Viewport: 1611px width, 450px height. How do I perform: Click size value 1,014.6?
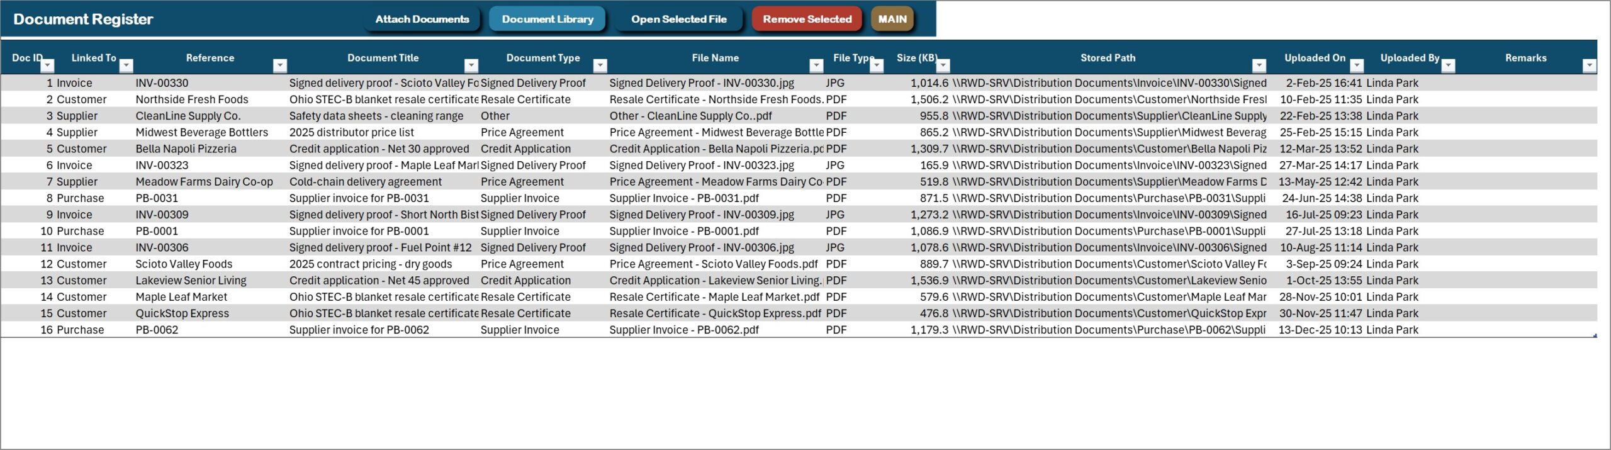coord(918,83)
